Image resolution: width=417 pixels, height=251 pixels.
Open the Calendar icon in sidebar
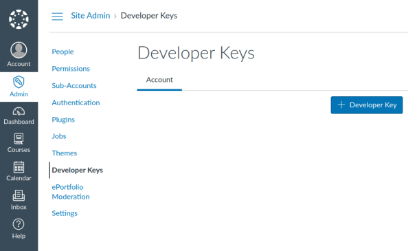[19, 167]
